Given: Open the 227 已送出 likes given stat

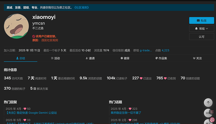Looking at the screenshot, I should click(x=142, y=78).
